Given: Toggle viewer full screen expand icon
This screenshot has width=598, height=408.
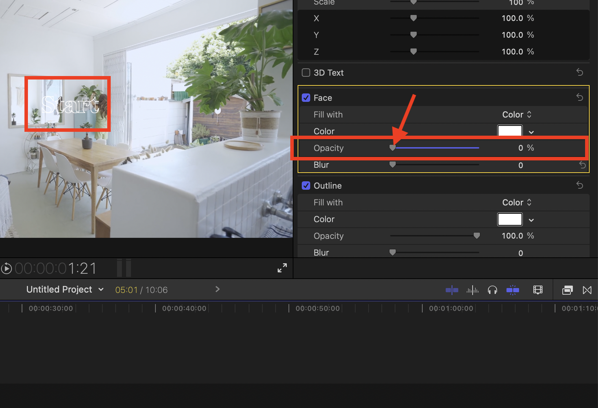Looking at the screenshot, I should [282, 268].
